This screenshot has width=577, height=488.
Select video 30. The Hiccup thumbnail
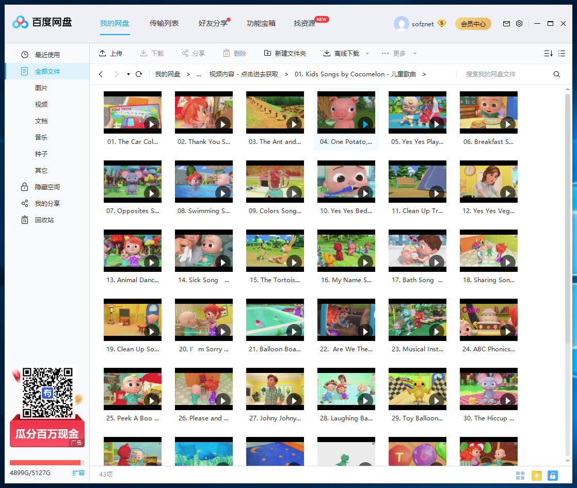coord(489,389)
